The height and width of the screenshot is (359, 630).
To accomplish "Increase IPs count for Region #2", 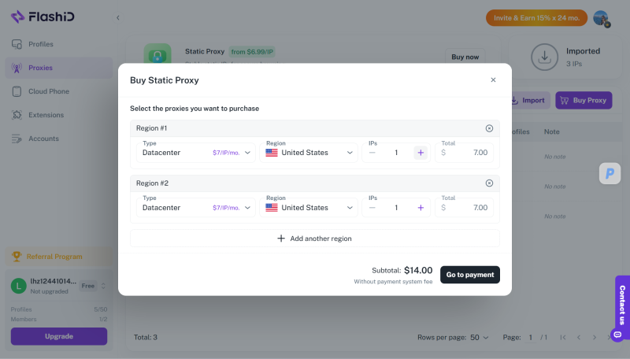I will click(421, 208).
